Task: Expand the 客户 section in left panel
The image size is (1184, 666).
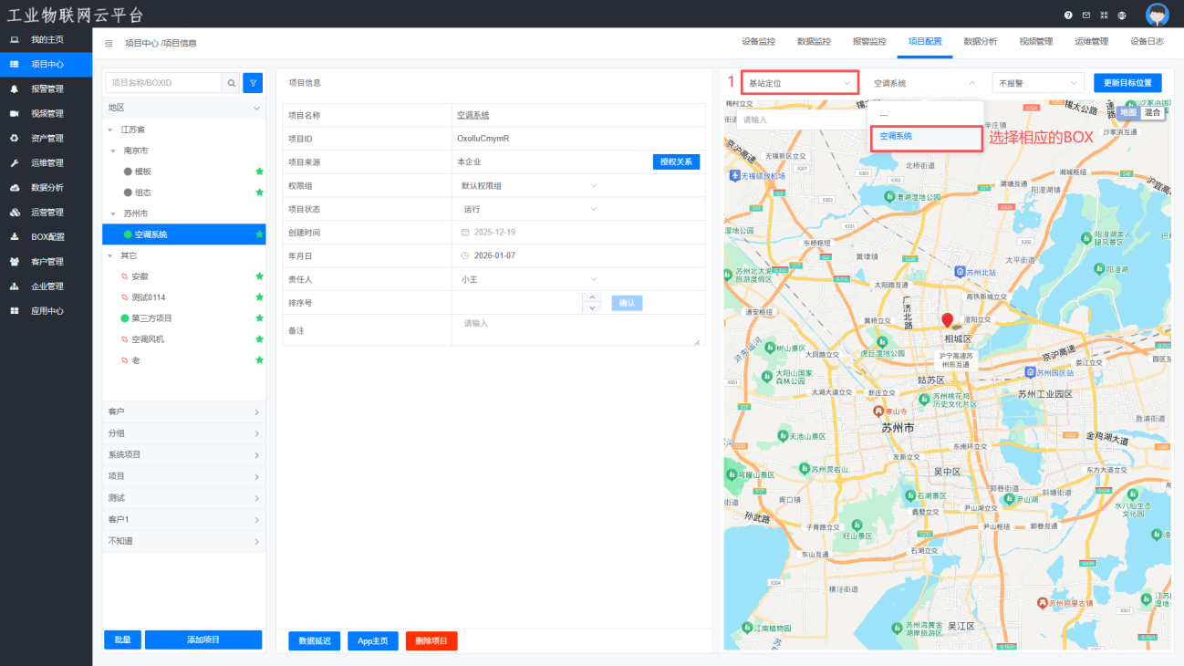Action: click(183, 412)
